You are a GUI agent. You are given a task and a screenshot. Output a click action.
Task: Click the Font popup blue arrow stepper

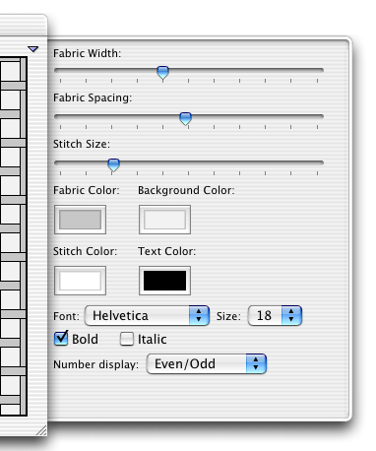point(199,316)
